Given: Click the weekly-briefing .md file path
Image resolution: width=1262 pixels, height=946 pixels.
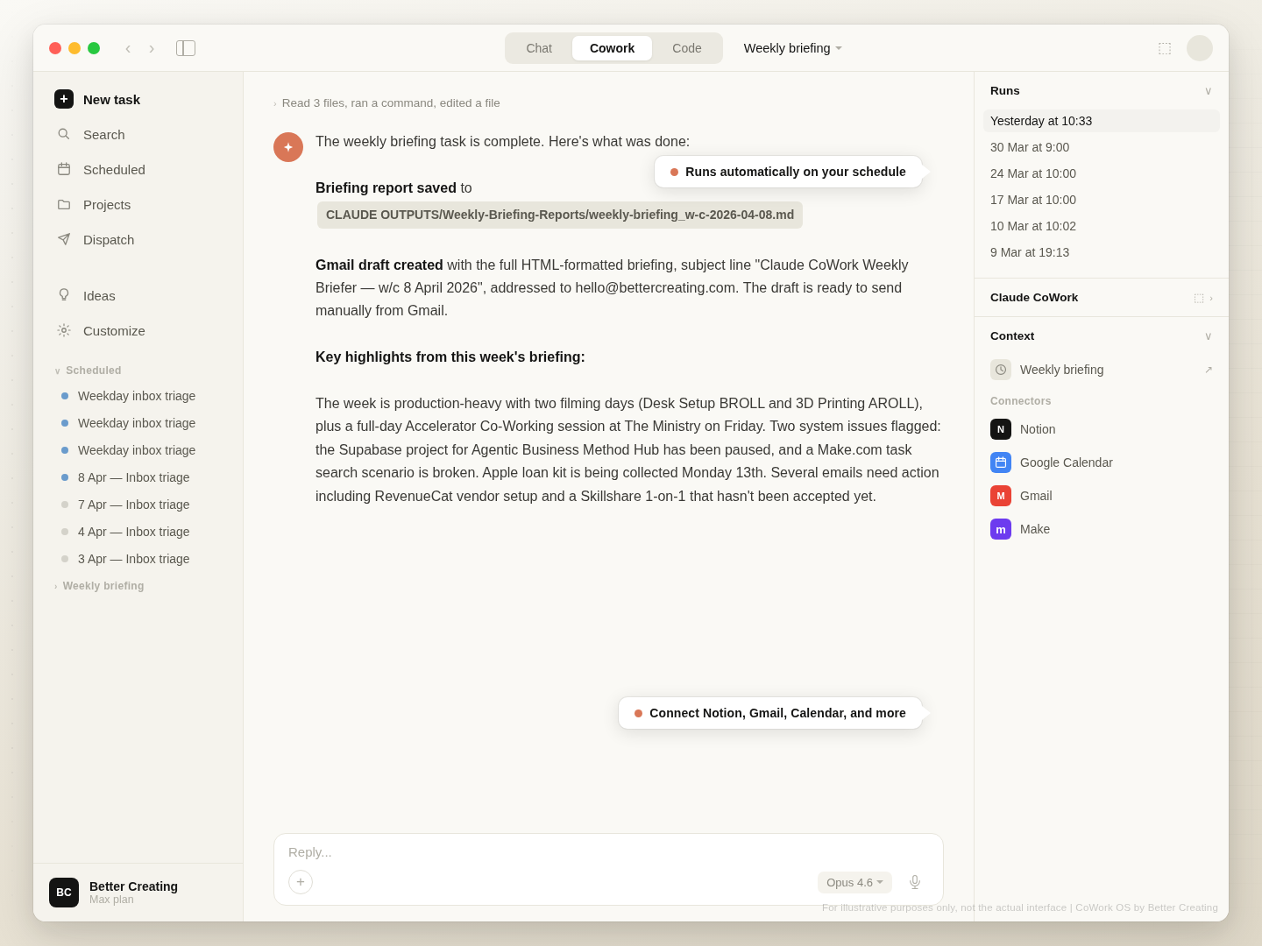Looking at the screenshot, I should 560,215.
